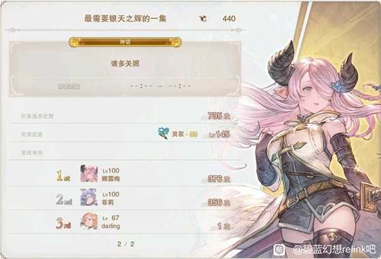Select the blue flower weapon icon
Viewport: 381px width, 259px height.
coord(164,133)
